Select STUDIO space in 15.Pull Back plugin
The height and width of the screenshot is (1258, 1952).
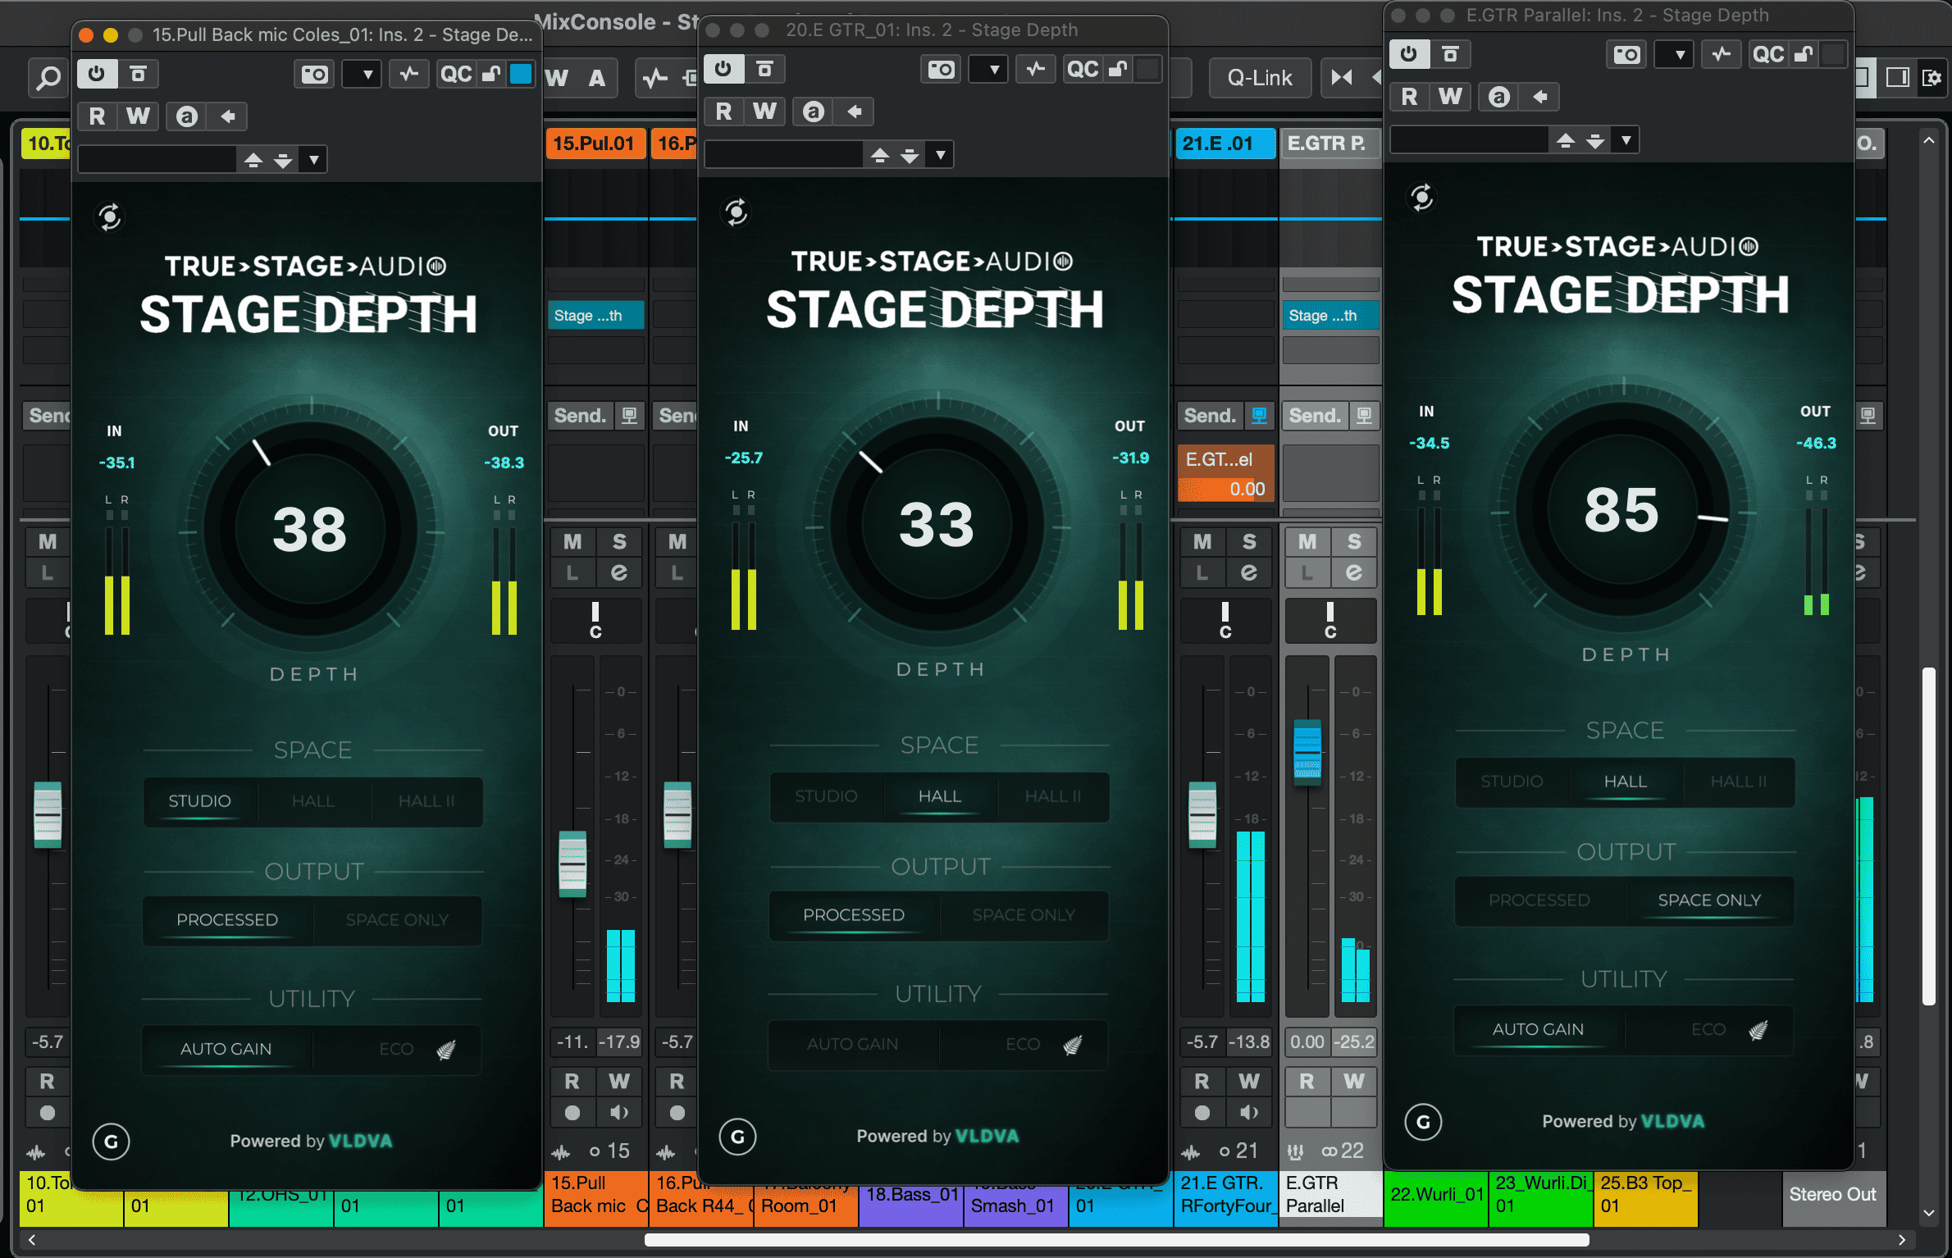[x=200, y=801]
